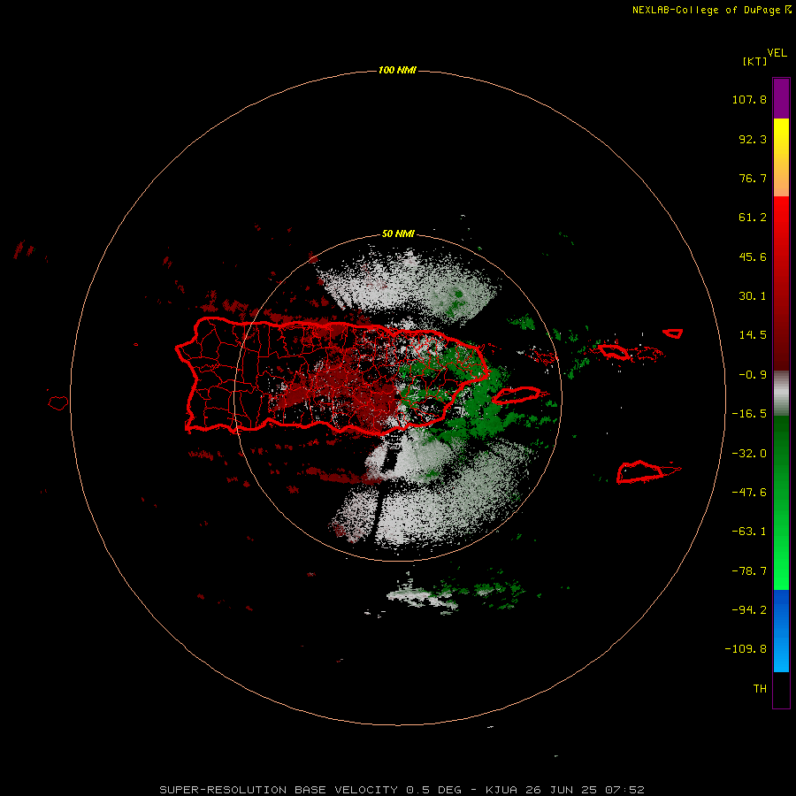Click the Super-Resolution Base Velocity caption
This screenshot has height=796, width=796.
(x=402, y=790)
